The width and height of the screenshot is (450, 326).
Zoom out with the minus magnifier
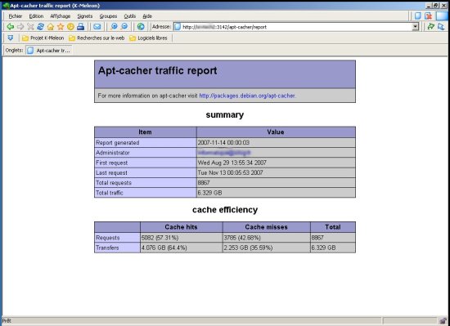[x=124, y=27]
